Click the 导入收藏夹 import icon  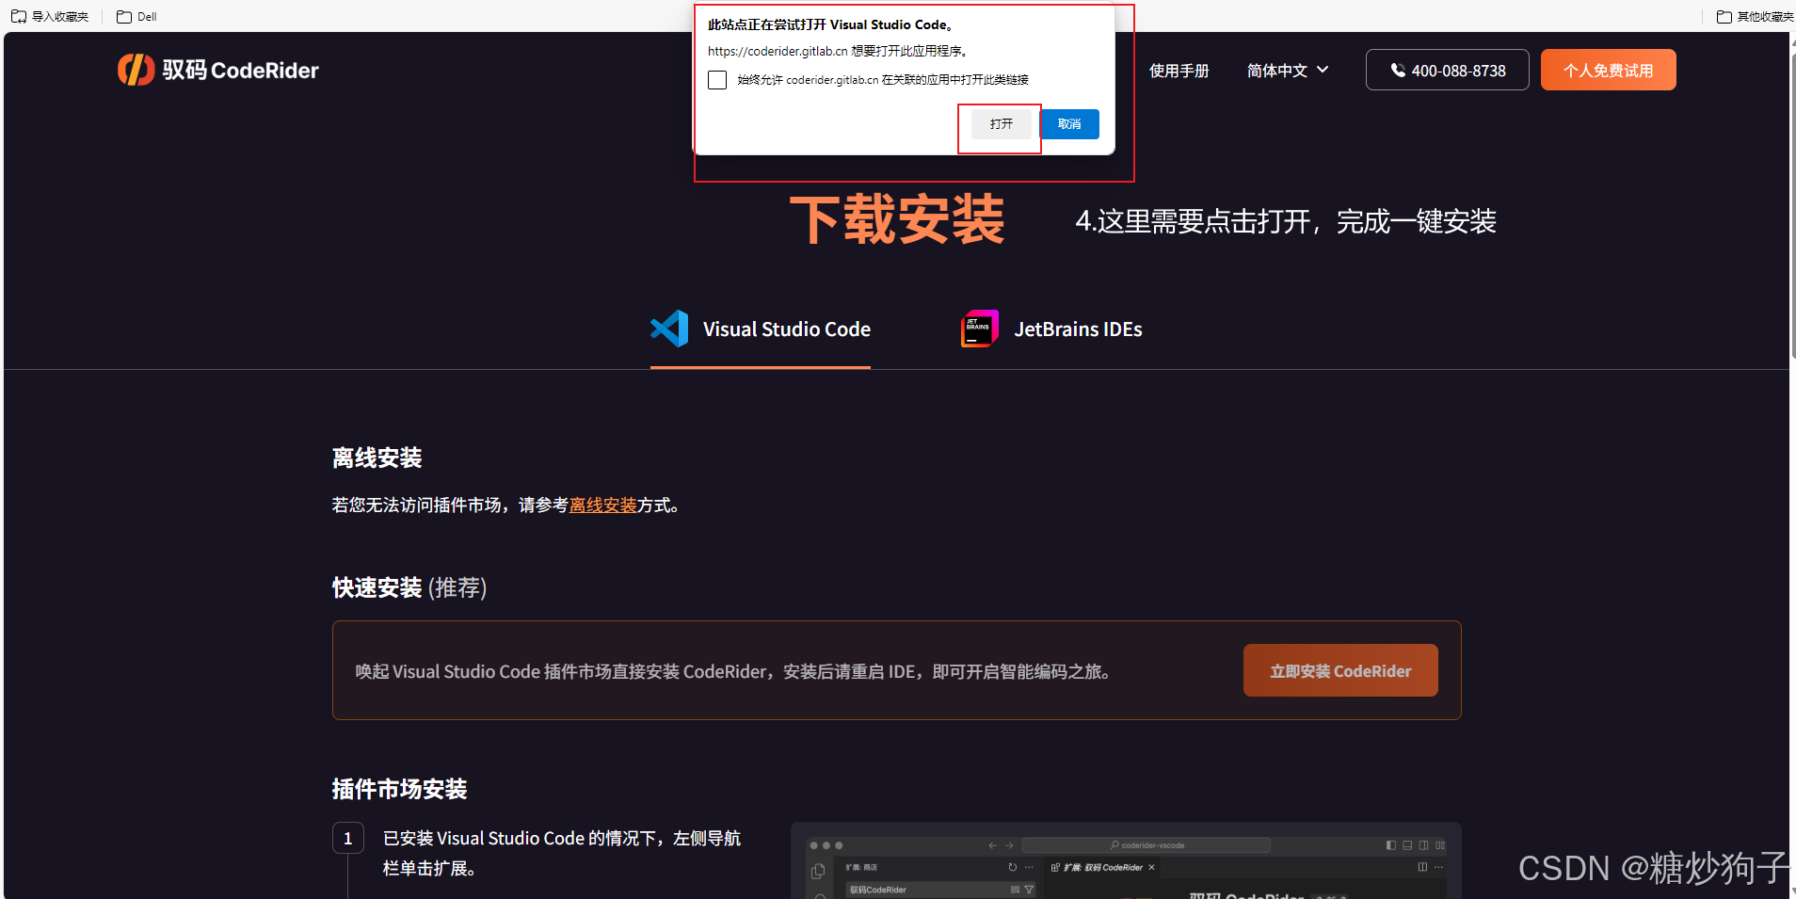(x=19, y=16)
